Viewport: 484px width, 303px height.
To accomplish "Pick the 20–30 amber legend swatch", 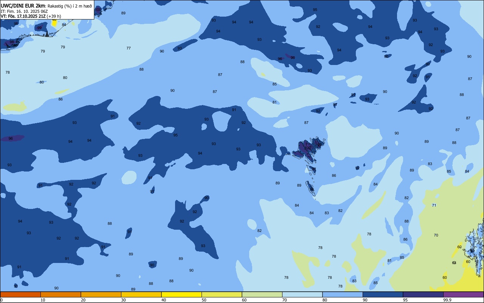I will 101,294.
